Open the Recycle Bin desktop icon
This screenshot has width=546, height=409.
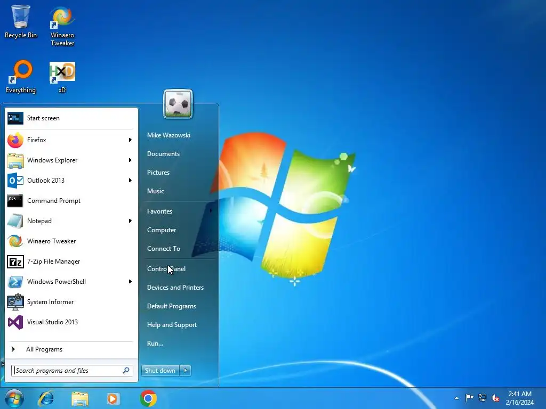point(21,22)
